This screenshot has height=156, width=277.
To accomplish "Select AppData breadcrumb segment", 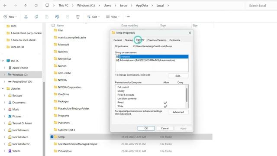I will tap(142, 6).
